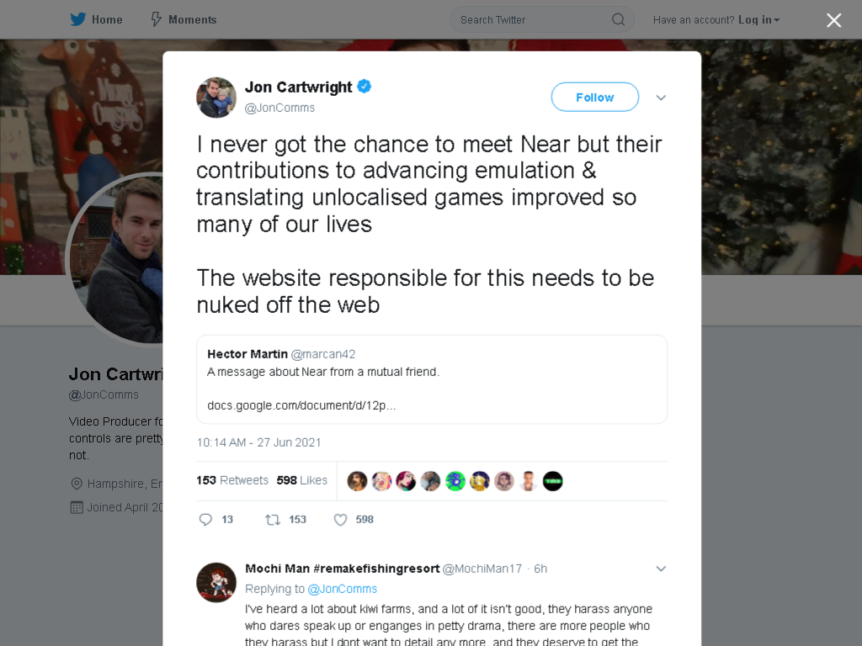Click the Twitter bird Home icon

tap(78, 20)
